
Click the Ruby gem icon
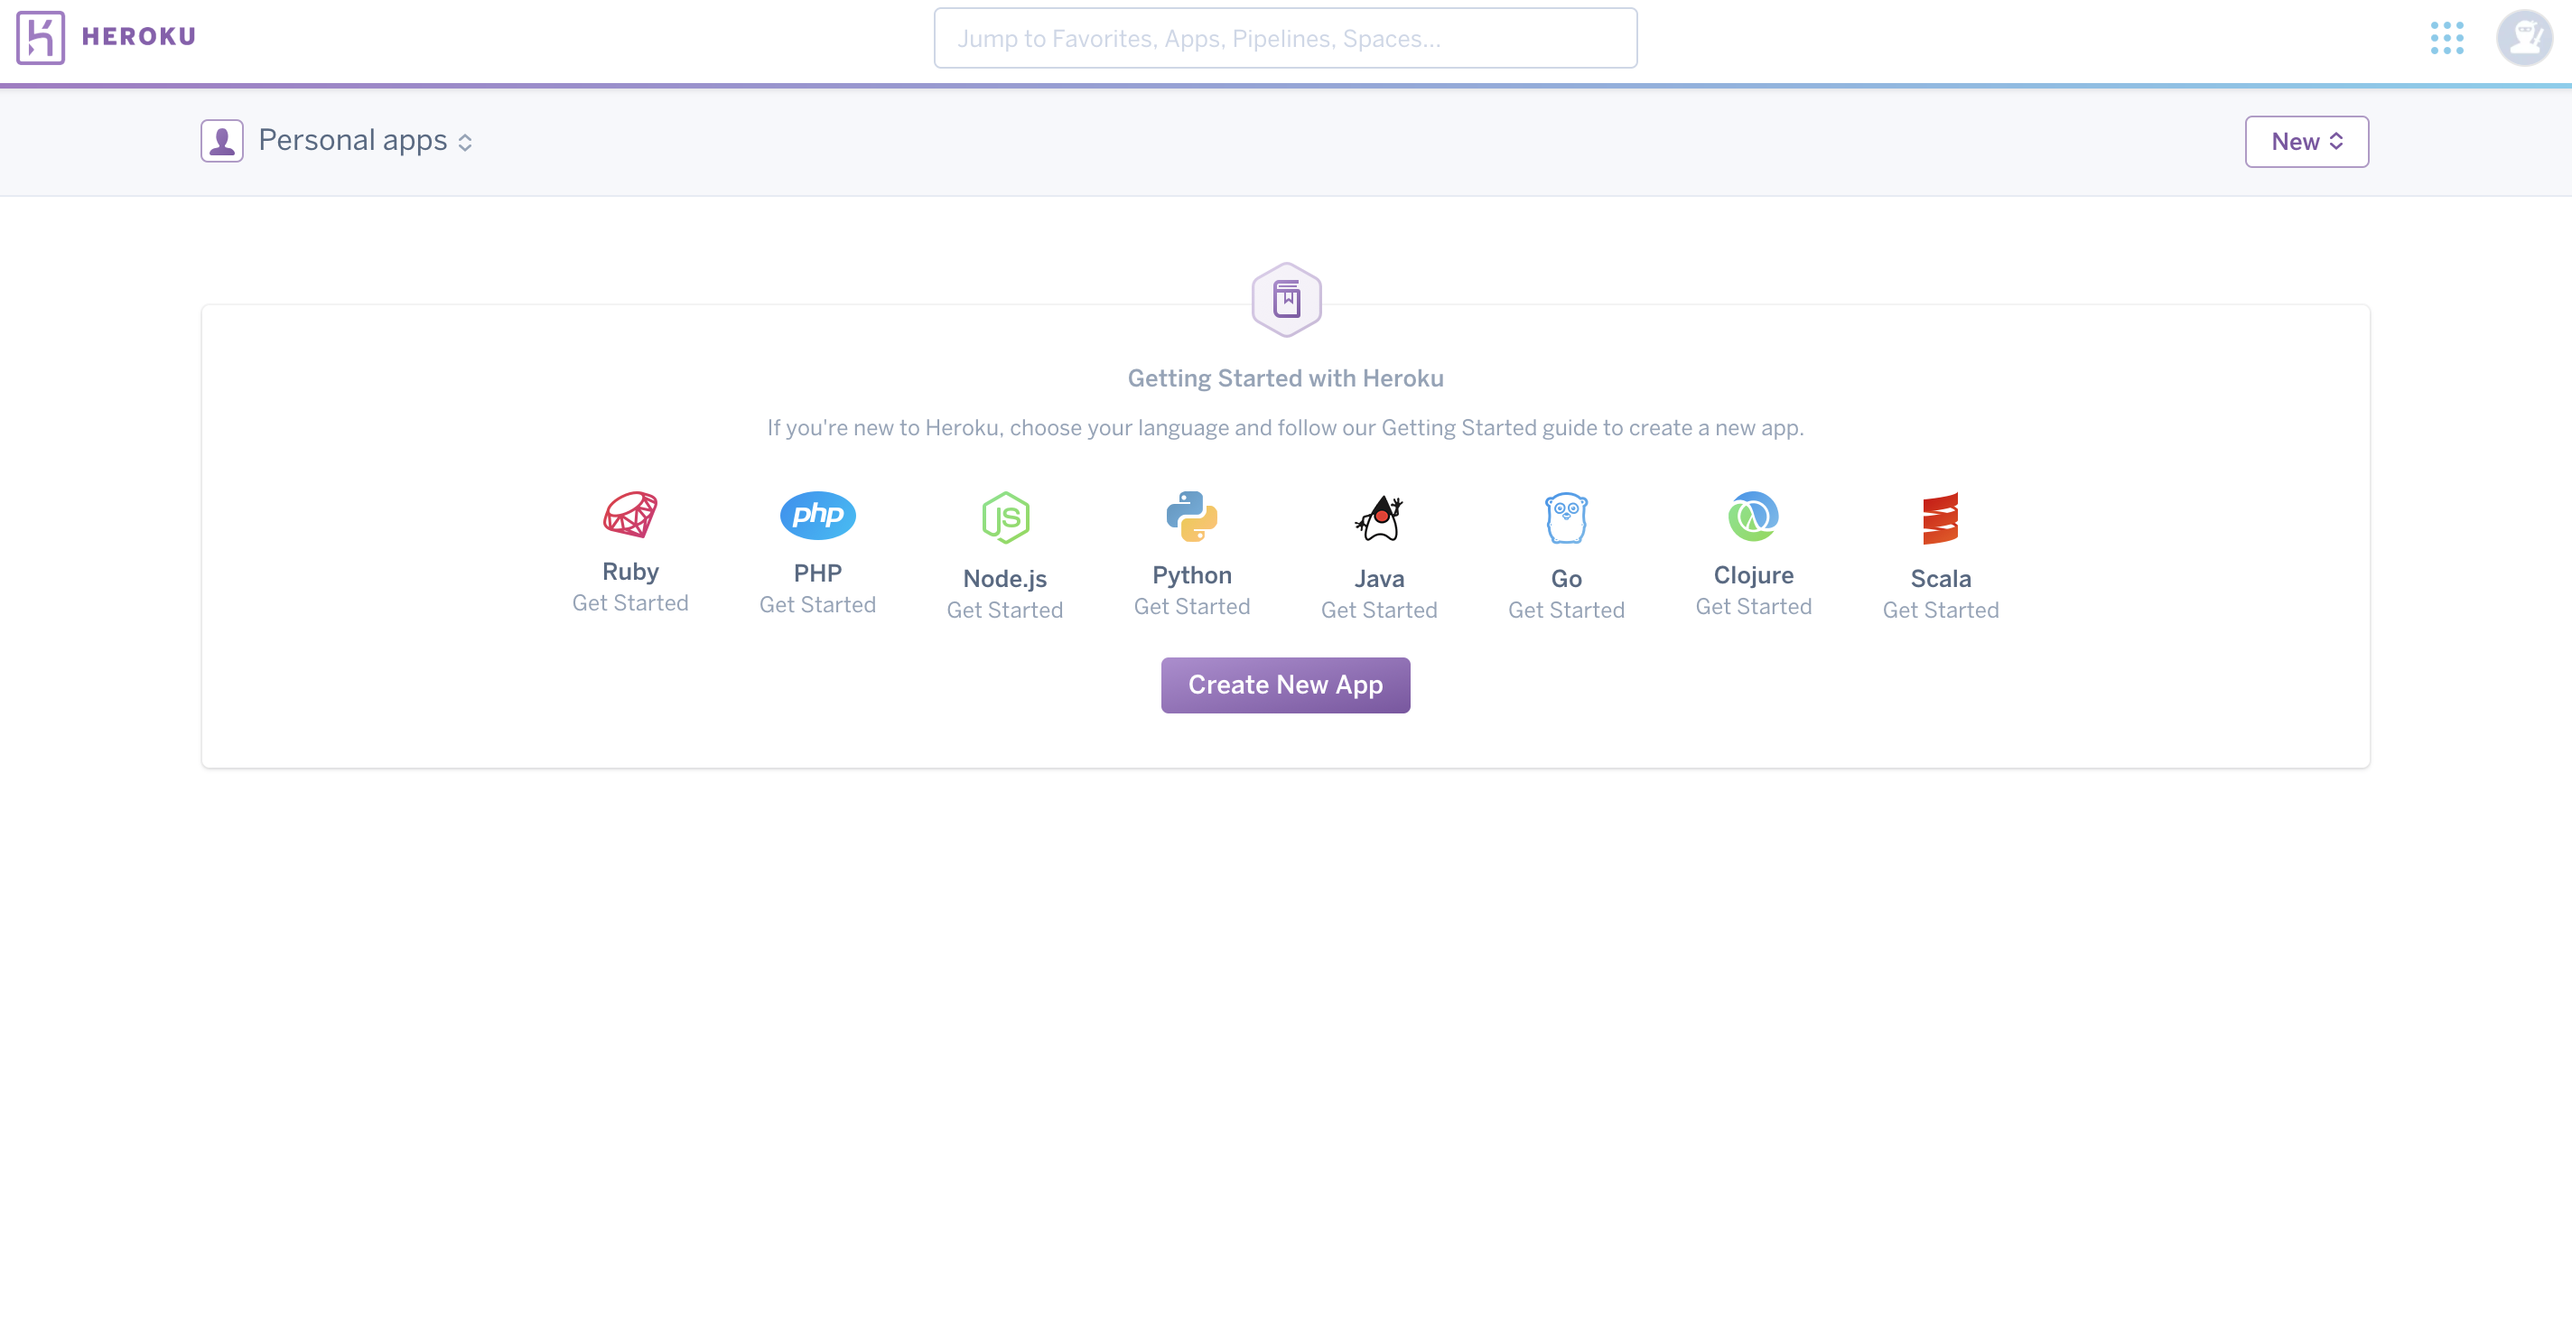coord(630,516)
